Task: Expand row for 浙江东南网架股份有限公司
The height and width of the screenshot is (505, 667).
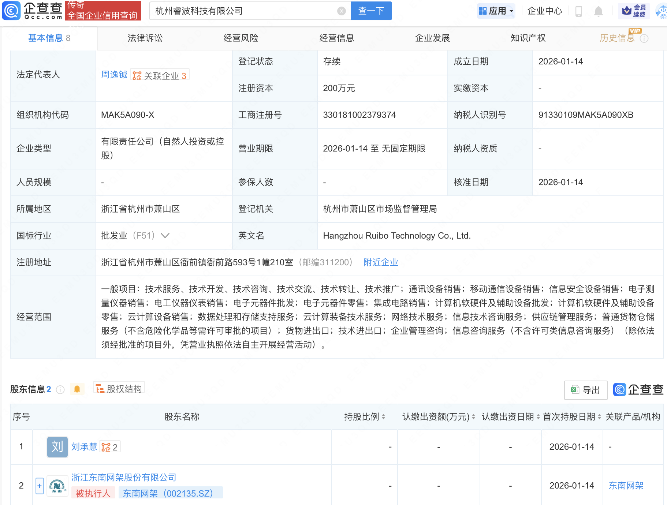Action: [x=40, y=486]
